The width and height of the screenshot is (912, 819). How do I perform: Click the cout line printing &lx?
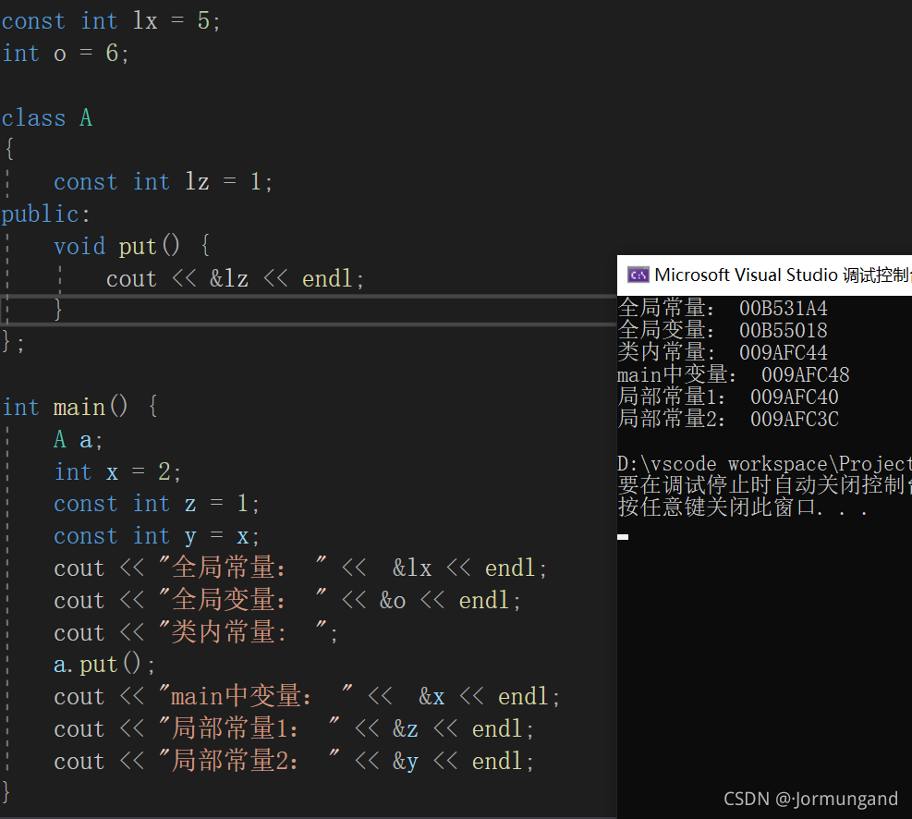click(x=300, y=568)
